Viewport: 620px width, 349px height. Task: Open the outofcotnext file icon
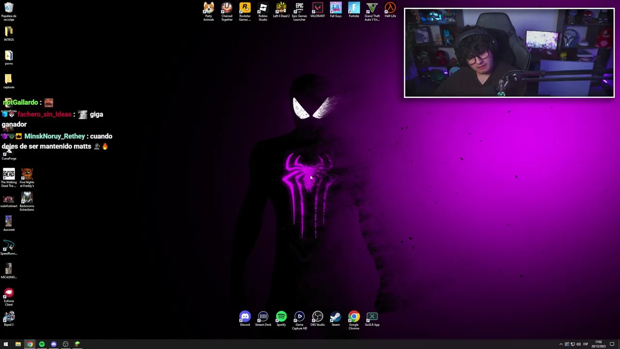[x=9, y=201]
